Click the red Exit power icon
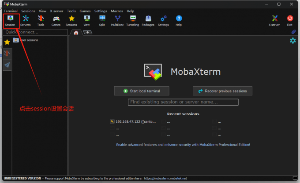Viewport: 300px width, 183px height. click(x=290, y=21)
